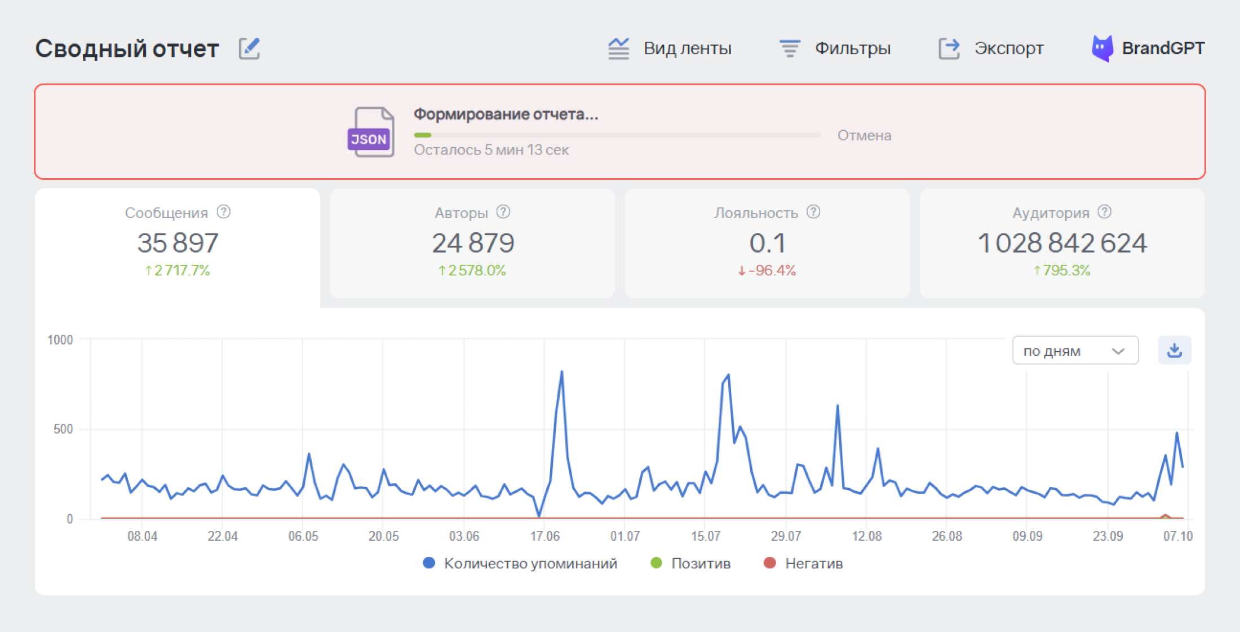Click Осталось 5 мин 13 сек text
The width and height of the screenshot is (1240, 632).
tap(491, 150)
